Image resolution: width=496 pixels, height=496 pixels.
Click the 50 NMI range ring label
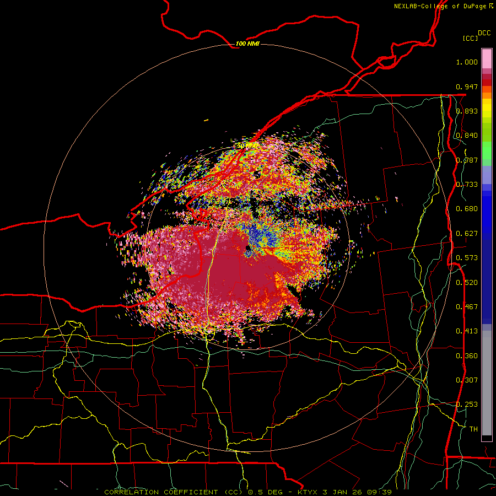click(247, 146)
